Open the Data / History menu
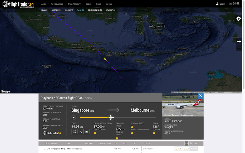The image size is (245, 153). 74,4
